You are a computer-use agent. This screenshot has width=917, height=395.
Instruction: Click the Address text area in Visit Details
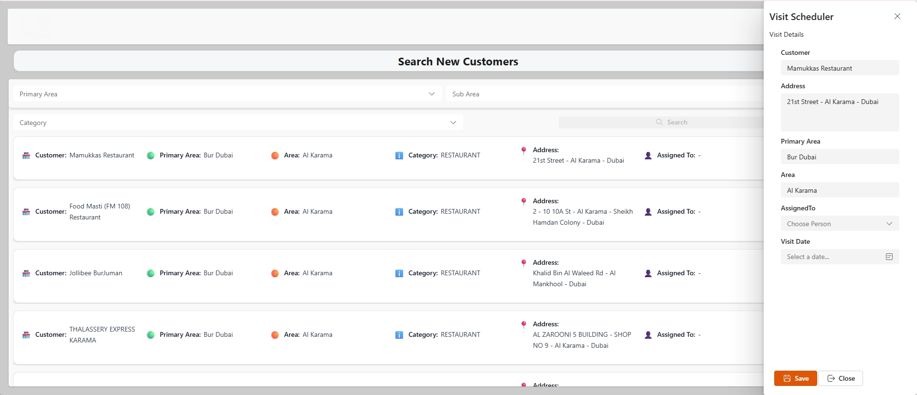point(839,113)
